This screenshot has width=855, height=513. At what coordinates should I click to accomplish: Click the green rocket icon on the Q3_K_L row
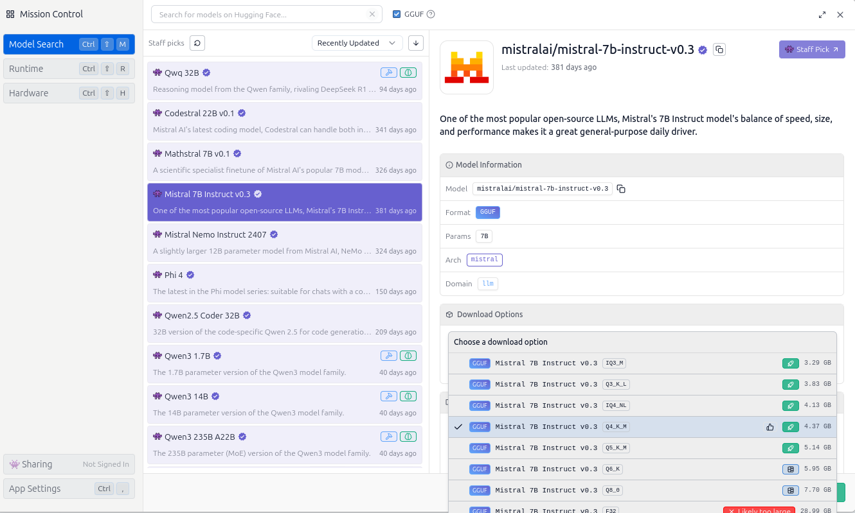[x=790, y=385]
